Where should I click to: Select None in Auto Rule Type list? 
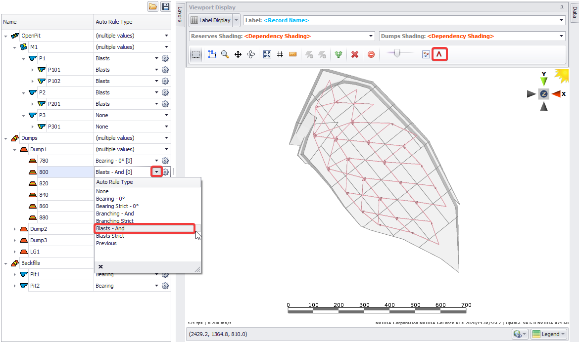click(102, 191)
